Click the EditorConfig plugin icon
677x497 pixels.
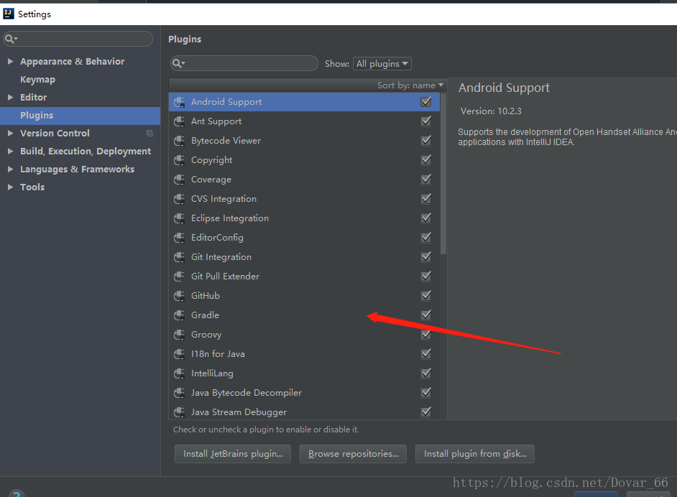[x=179, y=238]
